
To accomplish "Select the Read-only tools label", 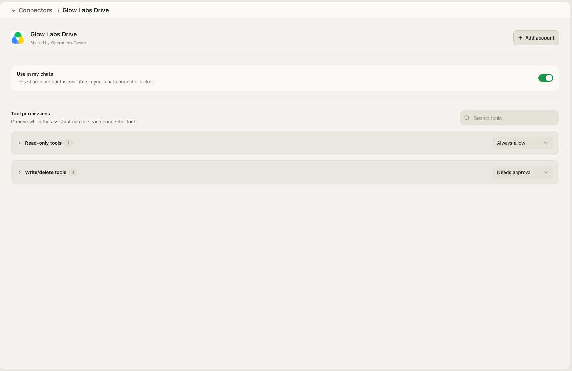I will click(43, 143).
